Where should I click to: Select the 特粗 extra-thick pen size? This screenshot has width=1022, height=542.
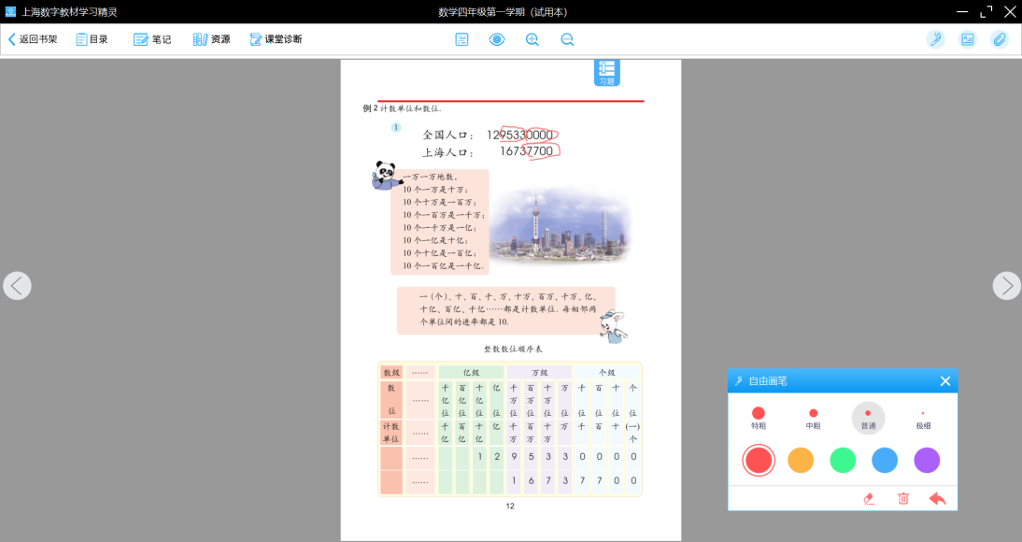pyautogui.click(x=759, y=417)
